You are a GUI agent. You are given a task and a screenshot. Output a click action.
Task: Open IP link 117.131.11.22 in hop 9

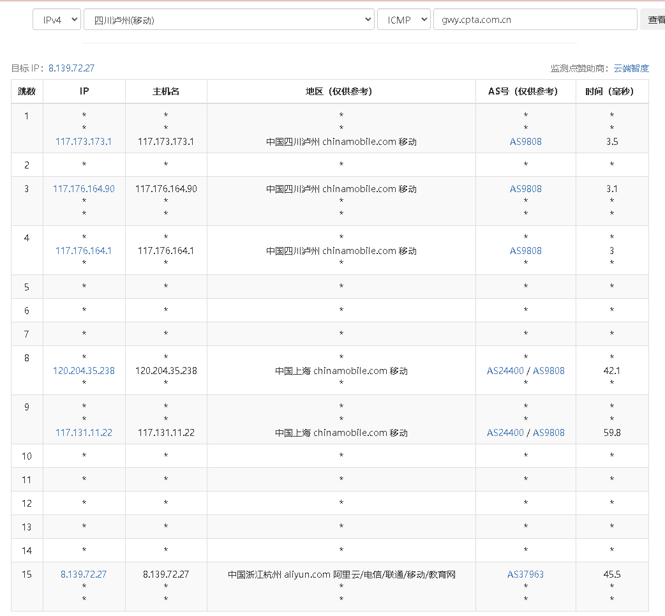[84, 433]
